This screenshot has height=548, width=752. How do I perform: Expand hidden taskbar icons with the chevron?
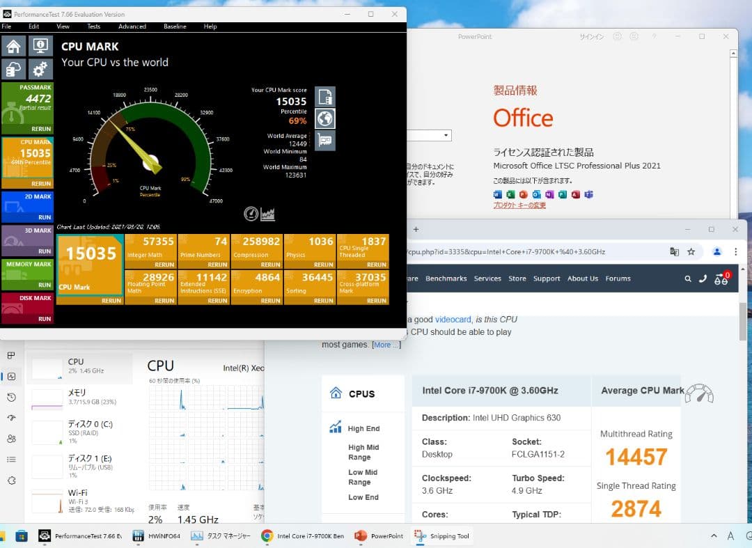tap(713, 536)
